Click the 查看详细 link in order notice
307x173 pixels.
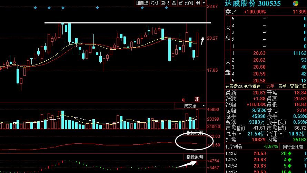298,86
